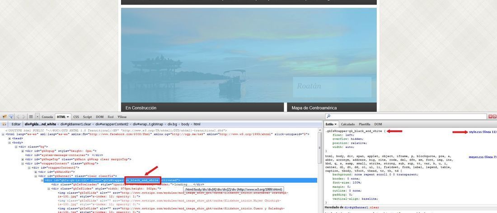
Task: Collapse the gkBanner1 div node
Action: click(x=36, y=176)
